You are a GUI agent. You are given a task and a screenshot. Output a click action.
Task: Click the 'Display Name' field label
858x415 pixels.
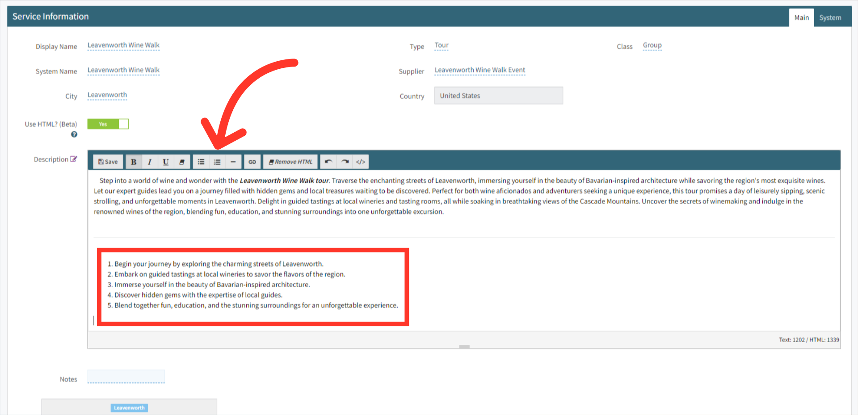[56, 46]
